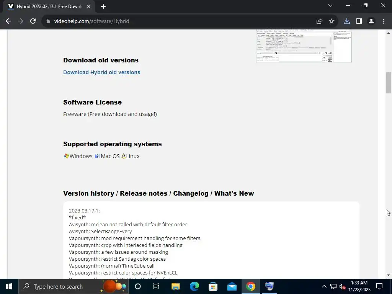This screenshot has height=294, width=392.
Task: Open the Chrome downloads icon
Action: [347, 21]
